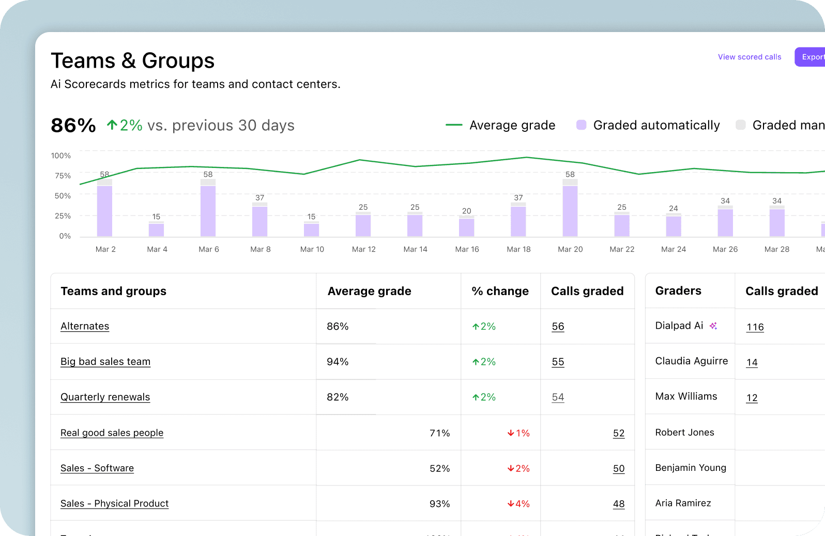The width and height of the screenshot is (825, 536).
Task: Click the Mar 20 bar in chart
Action: [x=570, y=209]
